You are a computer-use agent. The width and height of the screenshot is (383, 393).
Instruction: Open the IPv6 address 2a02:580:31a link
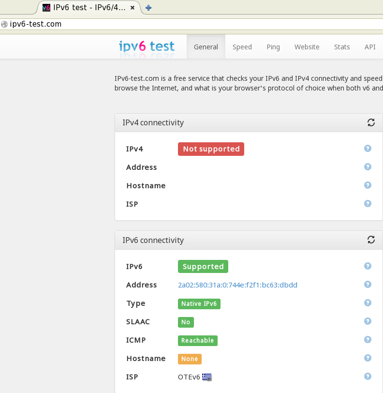coord(237,285)
